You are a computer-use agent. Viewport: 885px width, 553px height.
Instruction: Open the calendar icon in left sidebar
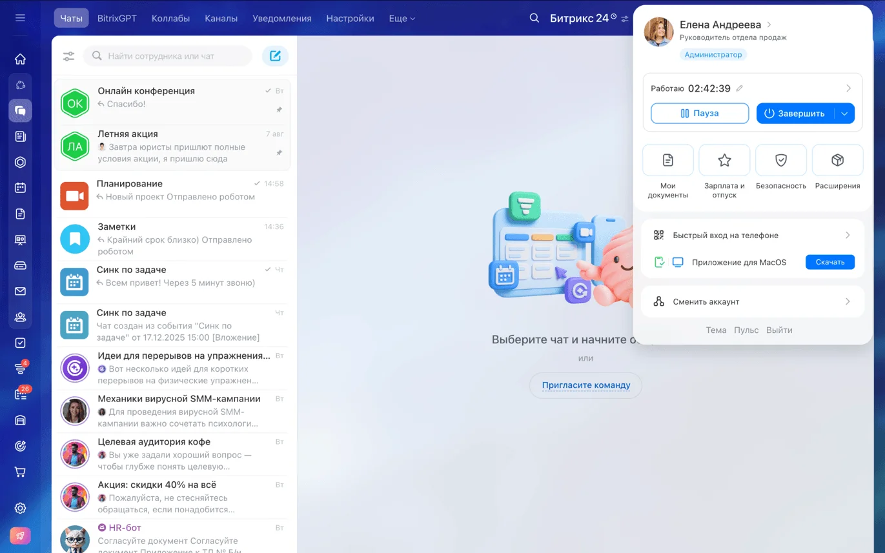pos(20,188)
